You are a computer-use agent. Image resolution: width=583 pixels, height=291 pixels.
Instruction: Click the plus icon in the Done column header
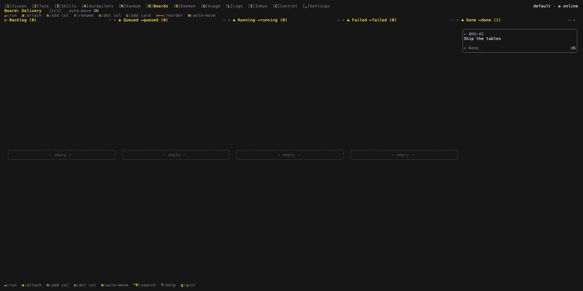point(574,20)
